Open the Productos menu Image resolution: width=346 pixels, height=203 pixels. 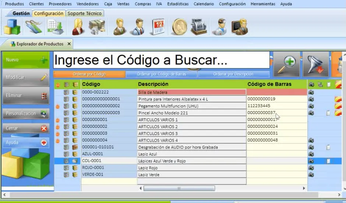pyautogui.click(x=14, y=4)
